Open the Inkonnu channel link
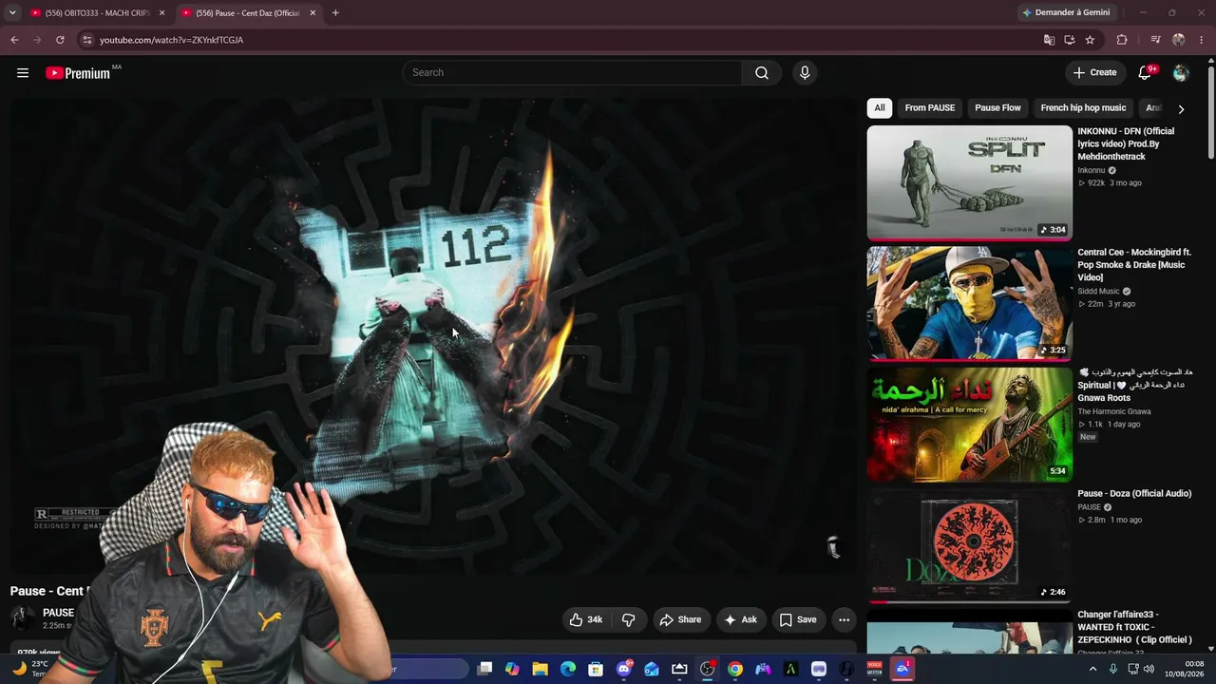Screen dimensions: 1216x684 point(1092,171)
